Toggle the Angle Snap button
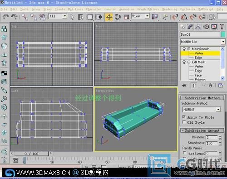Image resolution: width=227 pixels, height=179 pixels. coord(184,17)
